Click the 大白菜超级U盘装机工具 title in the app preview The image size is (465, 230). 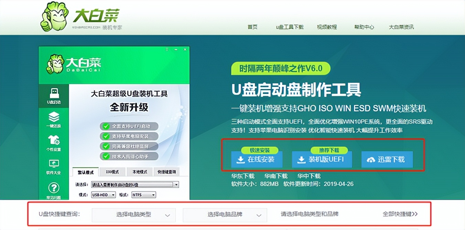click(x=129, y=94)
